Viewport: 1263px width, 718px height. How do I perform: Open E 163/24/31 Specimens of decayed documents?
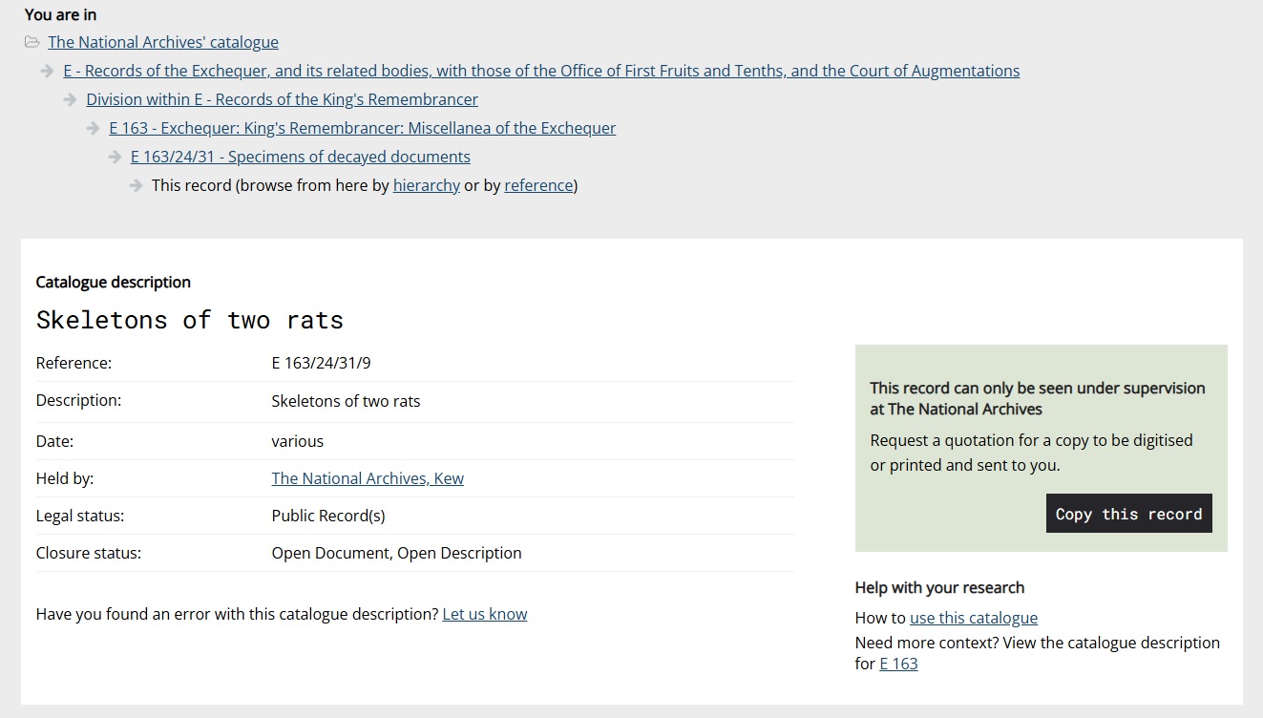click(301, 157)
